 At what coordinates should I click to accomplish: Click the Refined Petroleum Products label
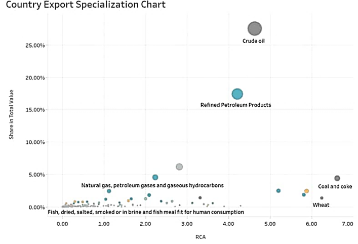tap(235, 105)
